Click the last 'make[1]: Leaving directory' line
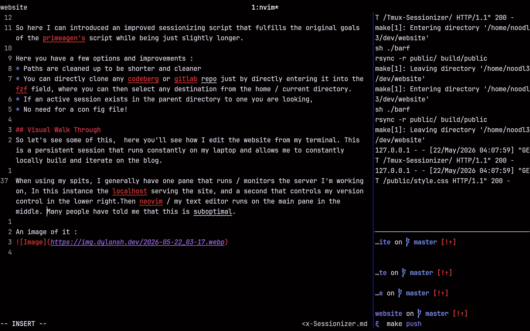 [x=452, y=130]
